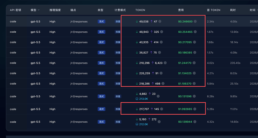Open token info icon beside 217,707 / 145
This screenshot has width=258, height=138.
tap(162, 109)
